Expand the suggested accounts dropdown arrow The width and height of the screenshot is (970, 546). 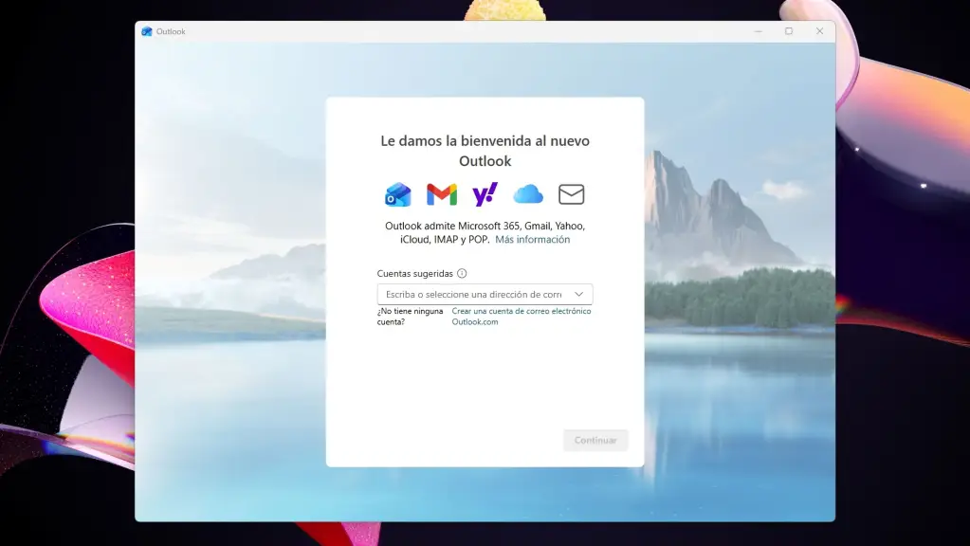tap(578, 295)
